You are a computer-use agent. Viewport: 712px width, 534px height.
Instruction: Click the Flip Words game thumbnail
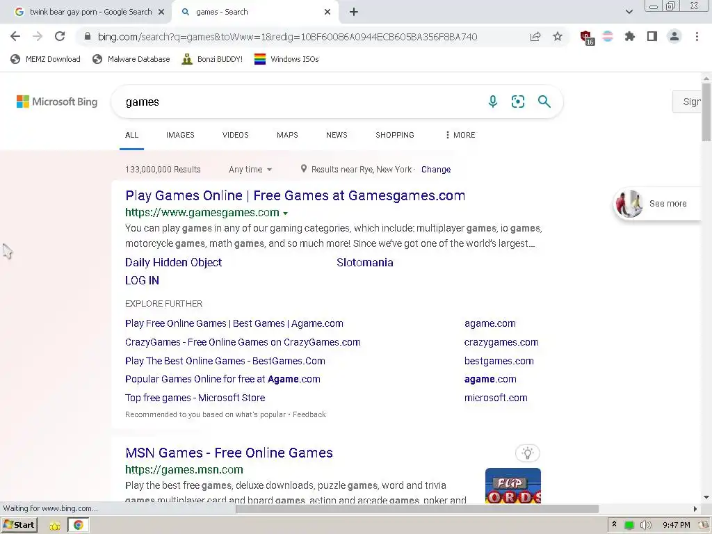point(512,485)
